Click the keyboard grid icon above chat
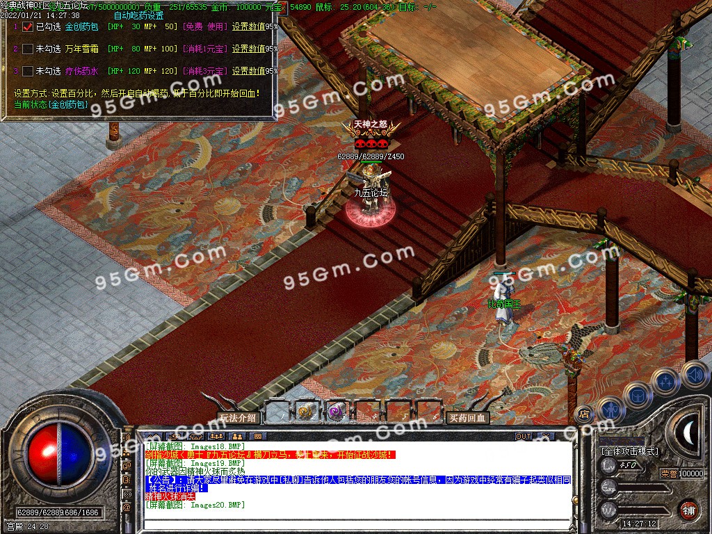This screenshot has width=712, height=534. coord(259,437)
